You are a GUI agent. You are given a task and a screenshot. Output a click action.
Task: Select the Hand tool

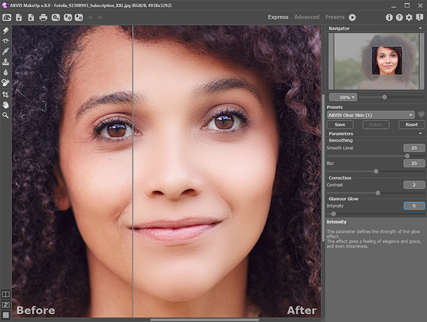click(x=5, y=105)
